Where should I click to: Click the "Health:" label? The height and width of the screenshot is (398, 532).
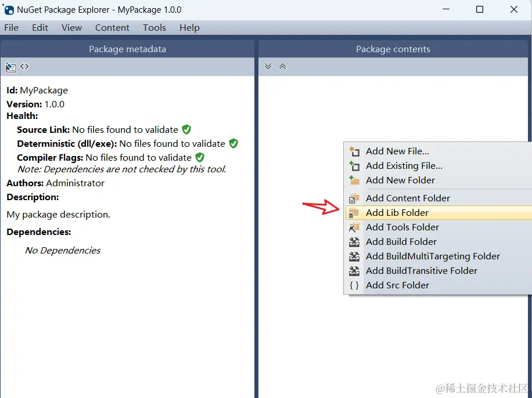tap(22, 116)
